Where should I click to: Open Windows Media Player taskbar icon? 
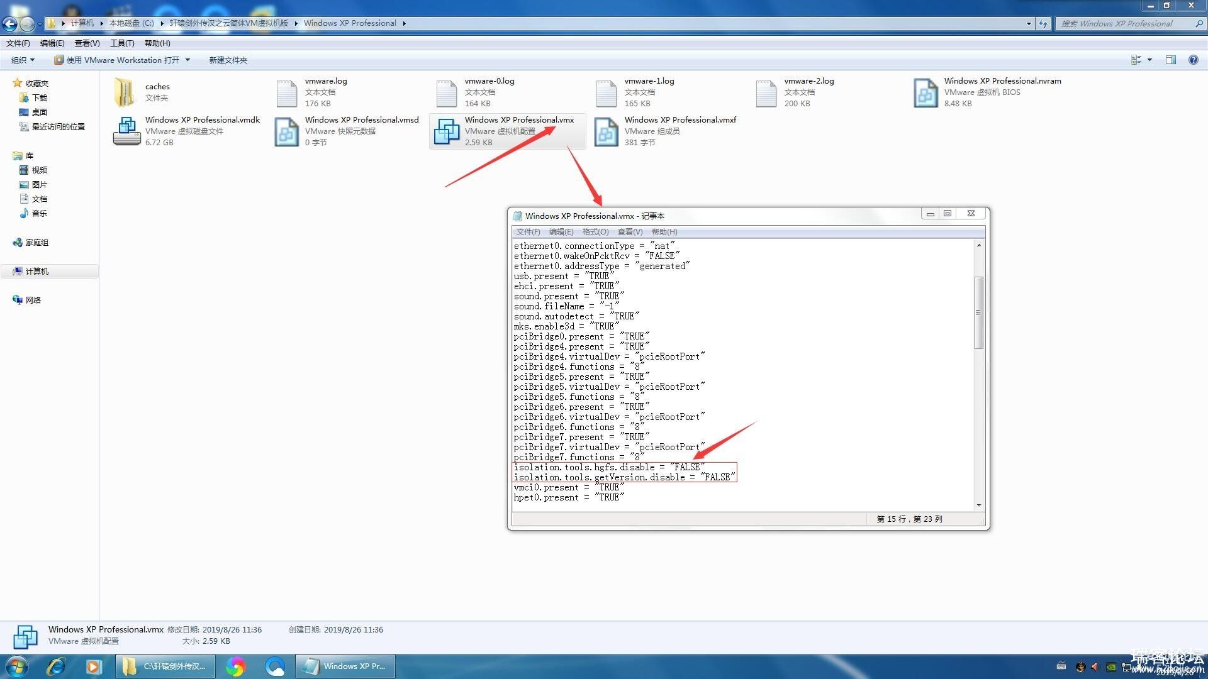(93, 666)
